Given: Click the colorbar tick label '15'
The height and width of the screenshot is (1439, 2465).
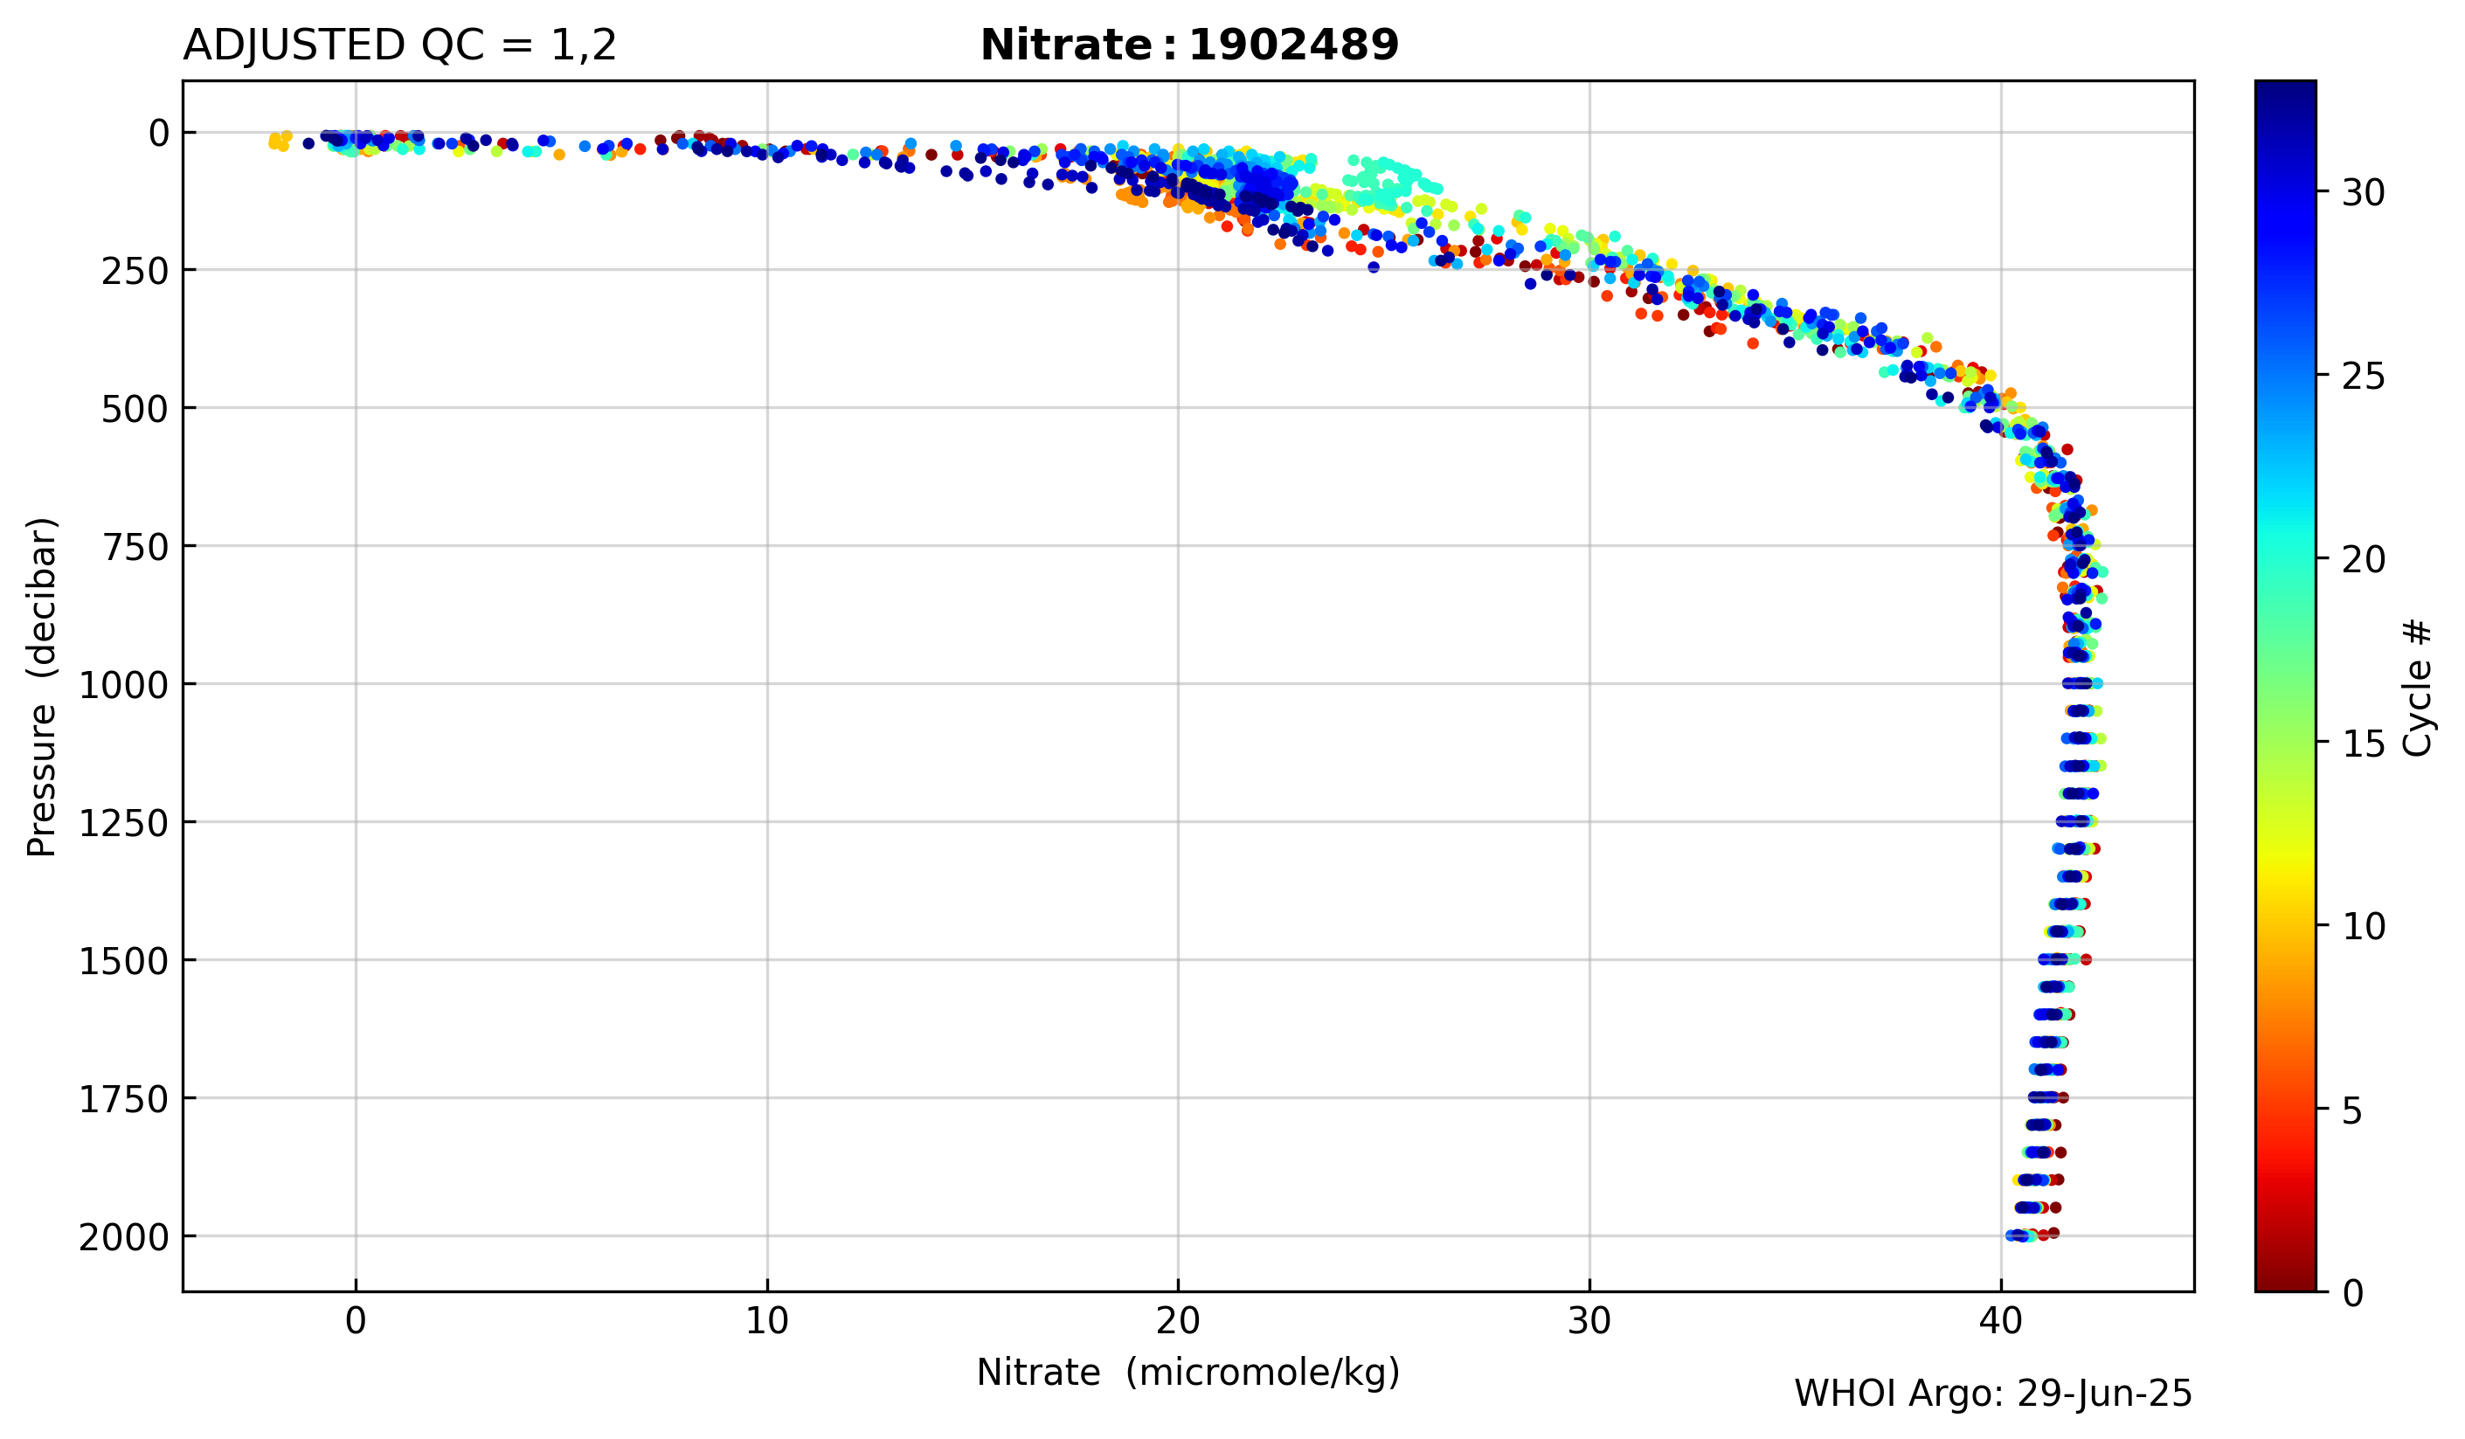Looking at the screenshot, I should point(2365,744).
